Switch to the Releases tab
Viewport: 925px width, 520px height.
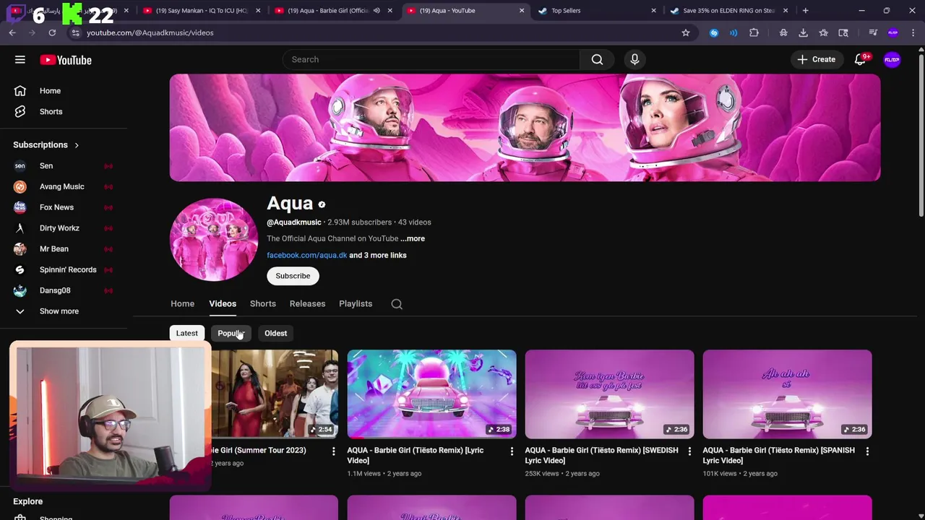(307, 304)
